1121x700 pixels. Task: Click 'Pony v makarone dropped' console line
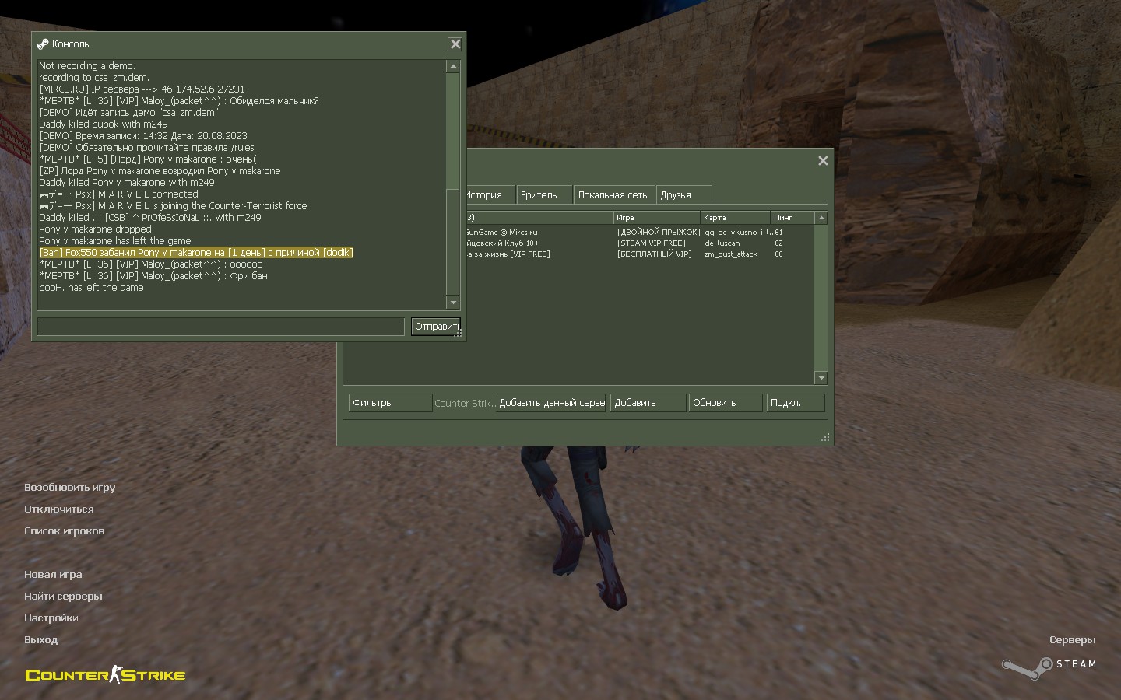(x=95, y=229)
